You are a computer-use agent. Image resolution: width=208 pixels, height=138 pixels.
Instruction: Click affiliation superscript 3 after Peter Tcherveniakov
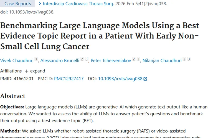[138, 59]
